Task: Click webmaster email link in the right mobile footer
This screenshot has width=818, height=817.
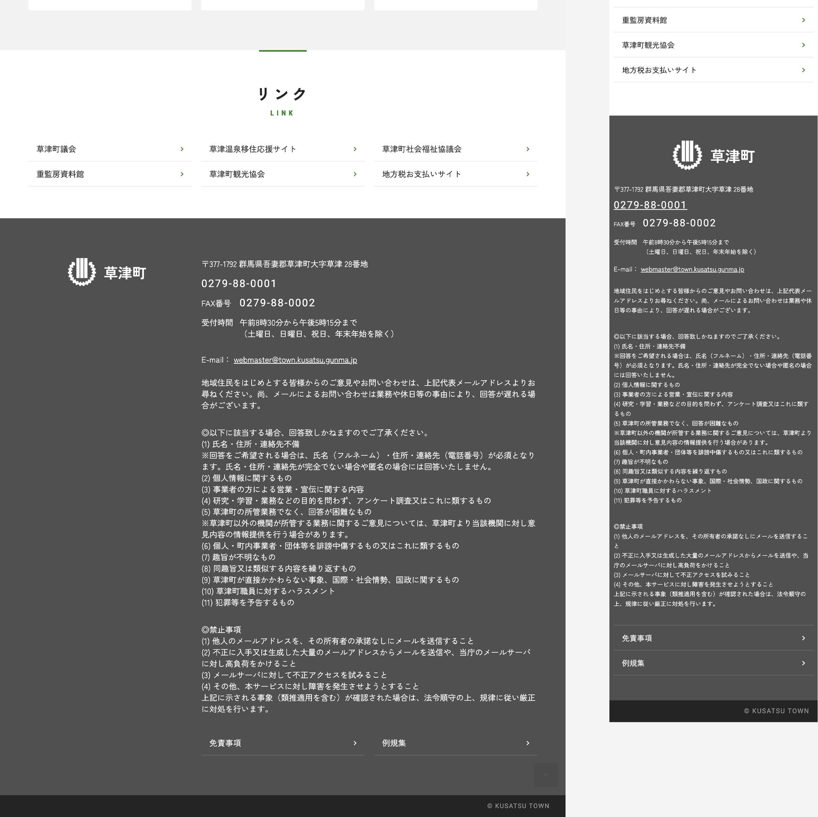Action: point(692,269)
